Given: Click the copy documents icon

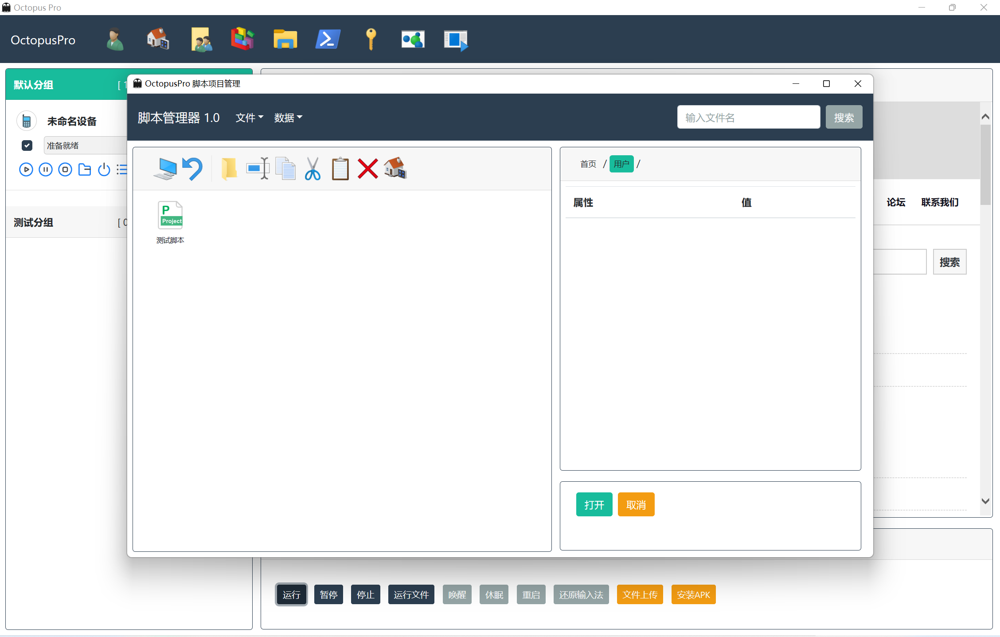Looking at the screenshot, I should pyautogui.click(x=285, y=169).
